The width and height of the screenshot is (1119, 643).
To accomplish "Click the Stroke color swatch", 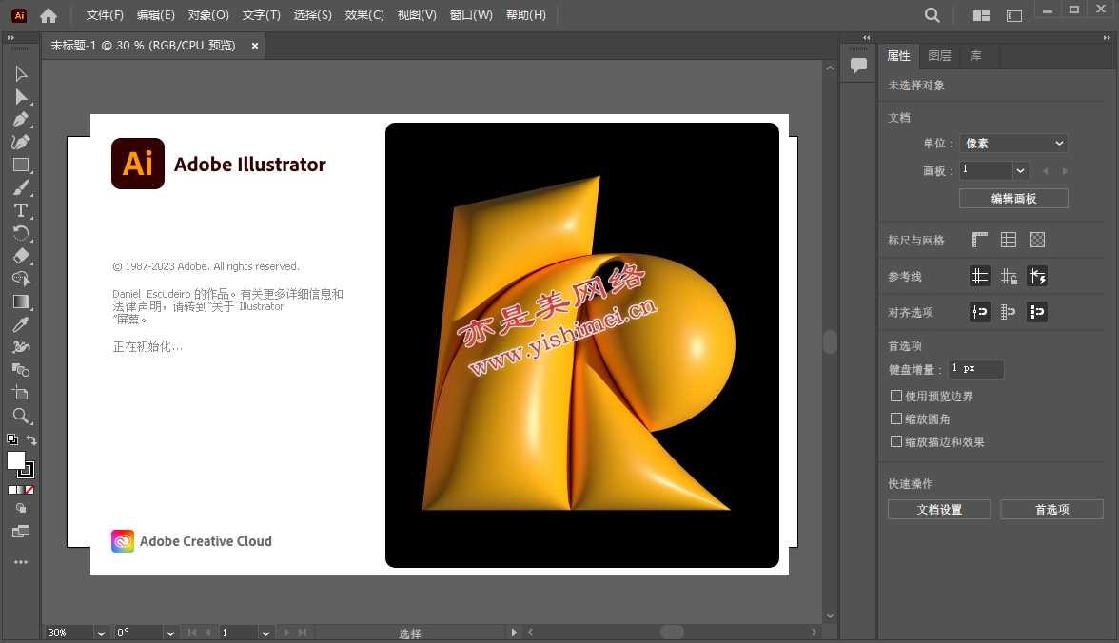I will tap(27, 470).
